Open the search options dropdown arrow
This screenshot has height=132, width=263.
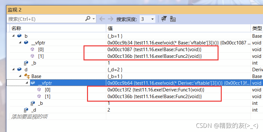click(94, 19)
